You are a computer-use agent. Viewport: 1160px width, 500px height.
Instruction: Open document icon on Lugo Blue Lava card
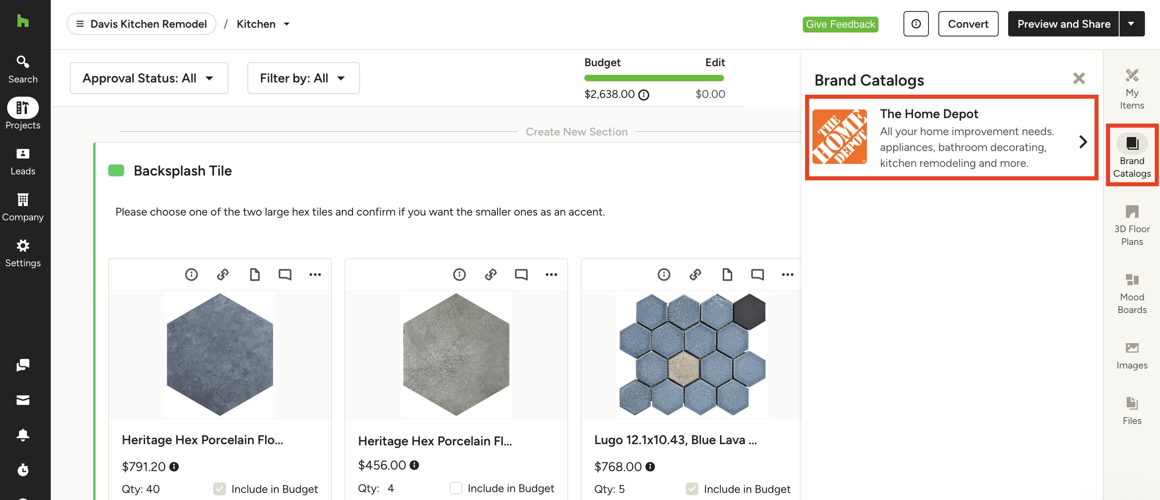(x=727, y=274)
